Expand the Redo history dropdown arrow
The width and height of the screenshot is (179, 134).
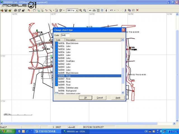click(121, 10)
